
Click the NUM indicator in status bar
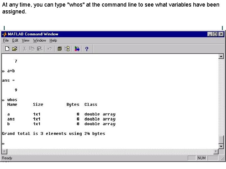pos(202,158)
